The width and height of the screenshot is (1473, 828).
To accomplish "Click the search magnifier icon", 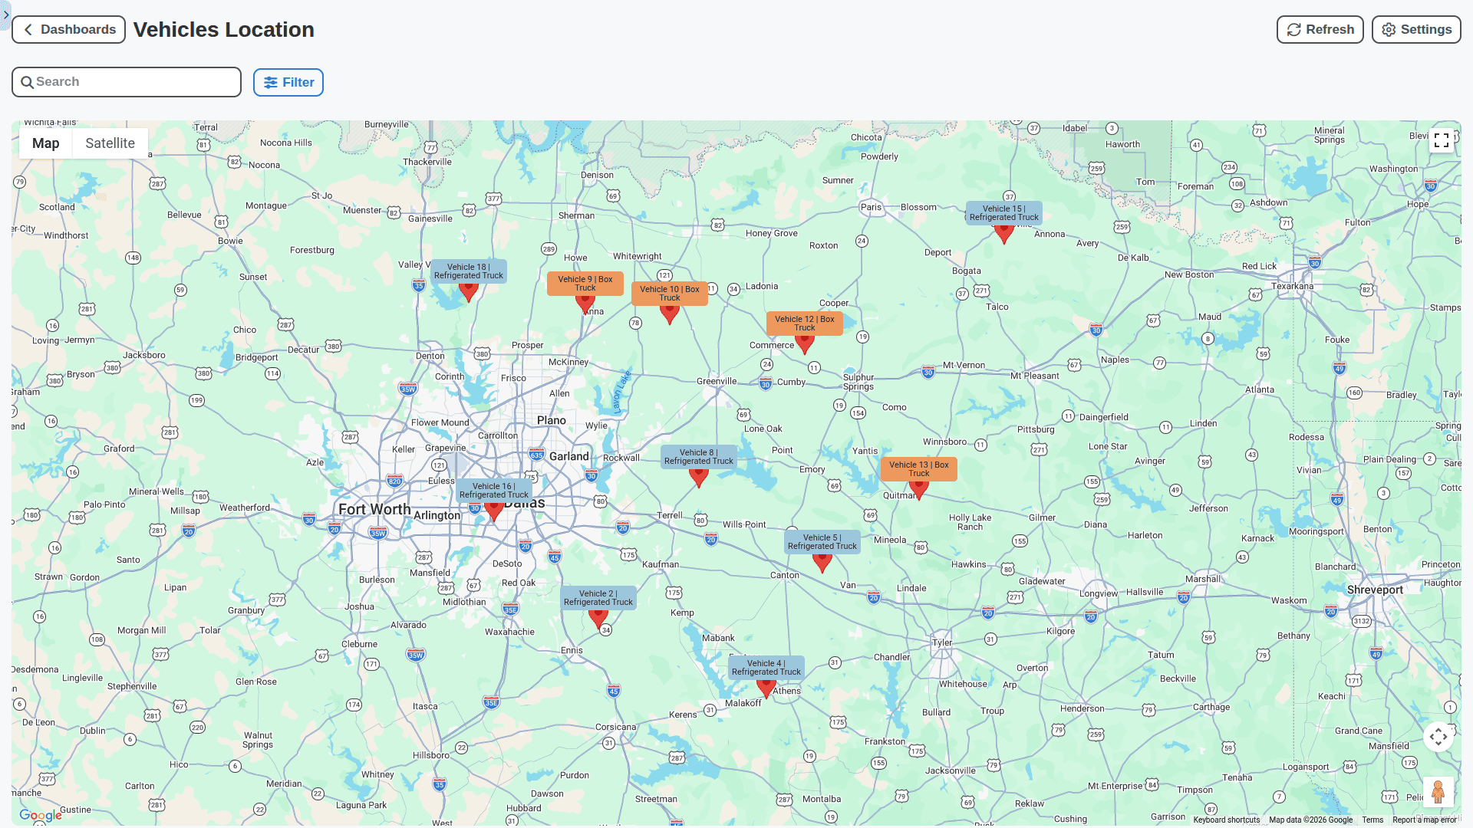I will click(x=28, y=81).
